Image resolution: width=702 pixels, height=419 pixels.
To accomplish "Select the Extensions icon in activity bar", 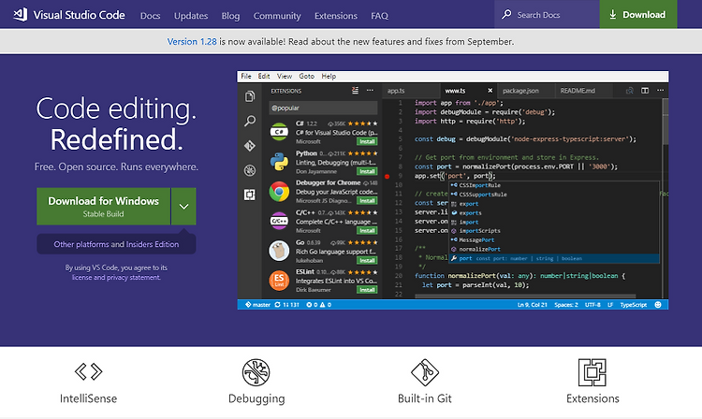I will (250, 195).
